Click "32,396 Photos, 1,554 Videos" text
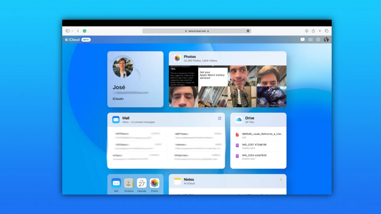Screen dimensions: 381x214 [201, 61]
